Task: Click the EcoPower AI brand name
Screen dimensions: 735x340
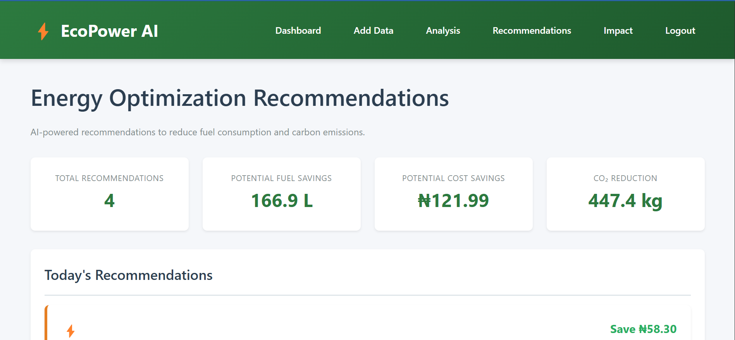Action: click(x=109, y=31)
